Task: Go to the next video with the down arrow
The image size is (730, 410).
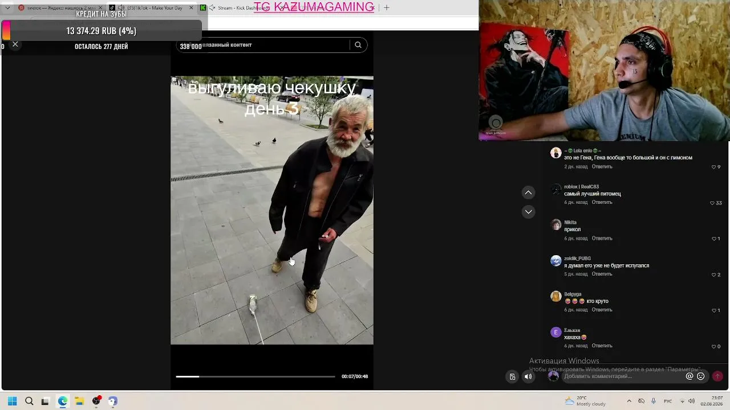Action: (x=529, y=212)
